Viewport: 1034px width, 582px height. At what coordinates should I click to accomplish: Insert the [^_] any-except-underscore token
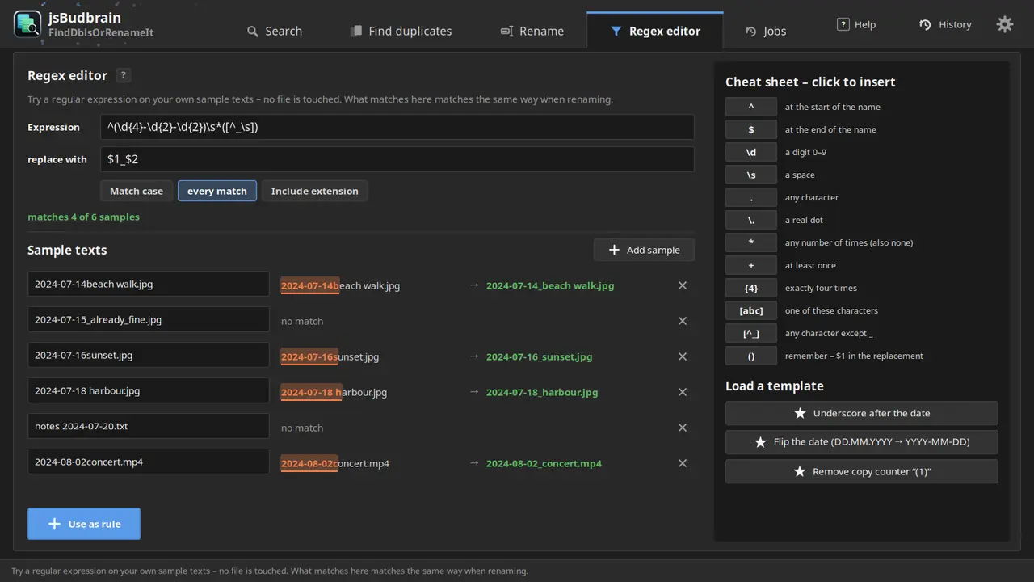pyautogui.click(x=751, y=333)
